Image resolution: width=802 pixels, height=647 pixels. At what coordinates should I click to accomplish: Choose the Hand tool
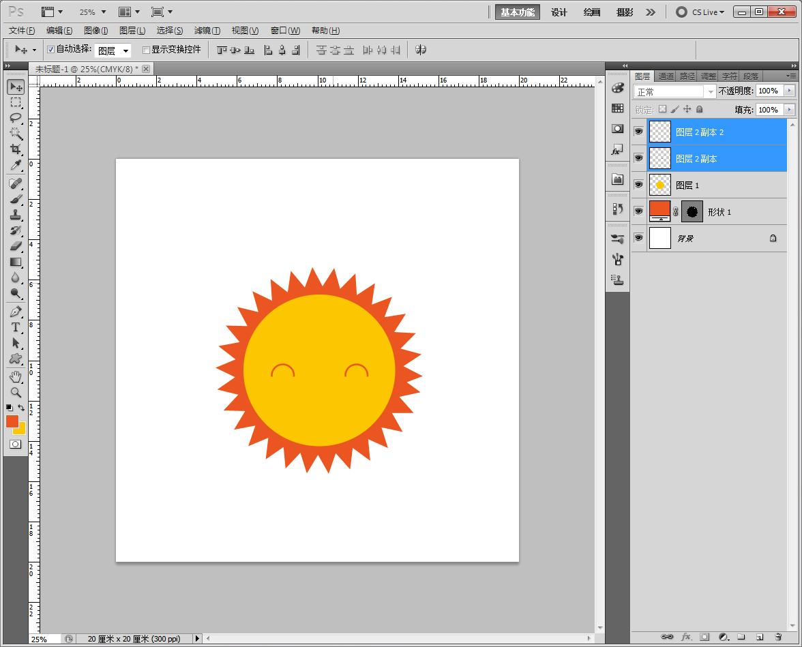[x=16, y=376]
